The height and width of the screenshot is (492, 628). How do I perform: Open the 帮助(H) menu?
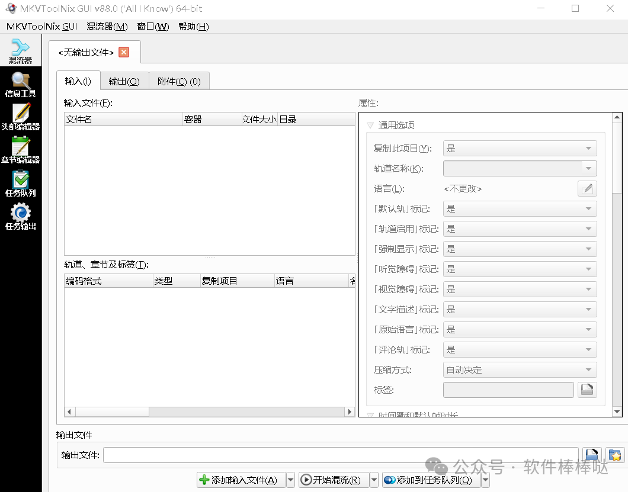coord(194,27)
